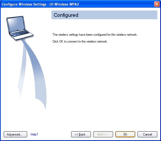Cancel the wireless configuration dialog
This screenshot has width=161, height=141.
click(x=147, y=134)
